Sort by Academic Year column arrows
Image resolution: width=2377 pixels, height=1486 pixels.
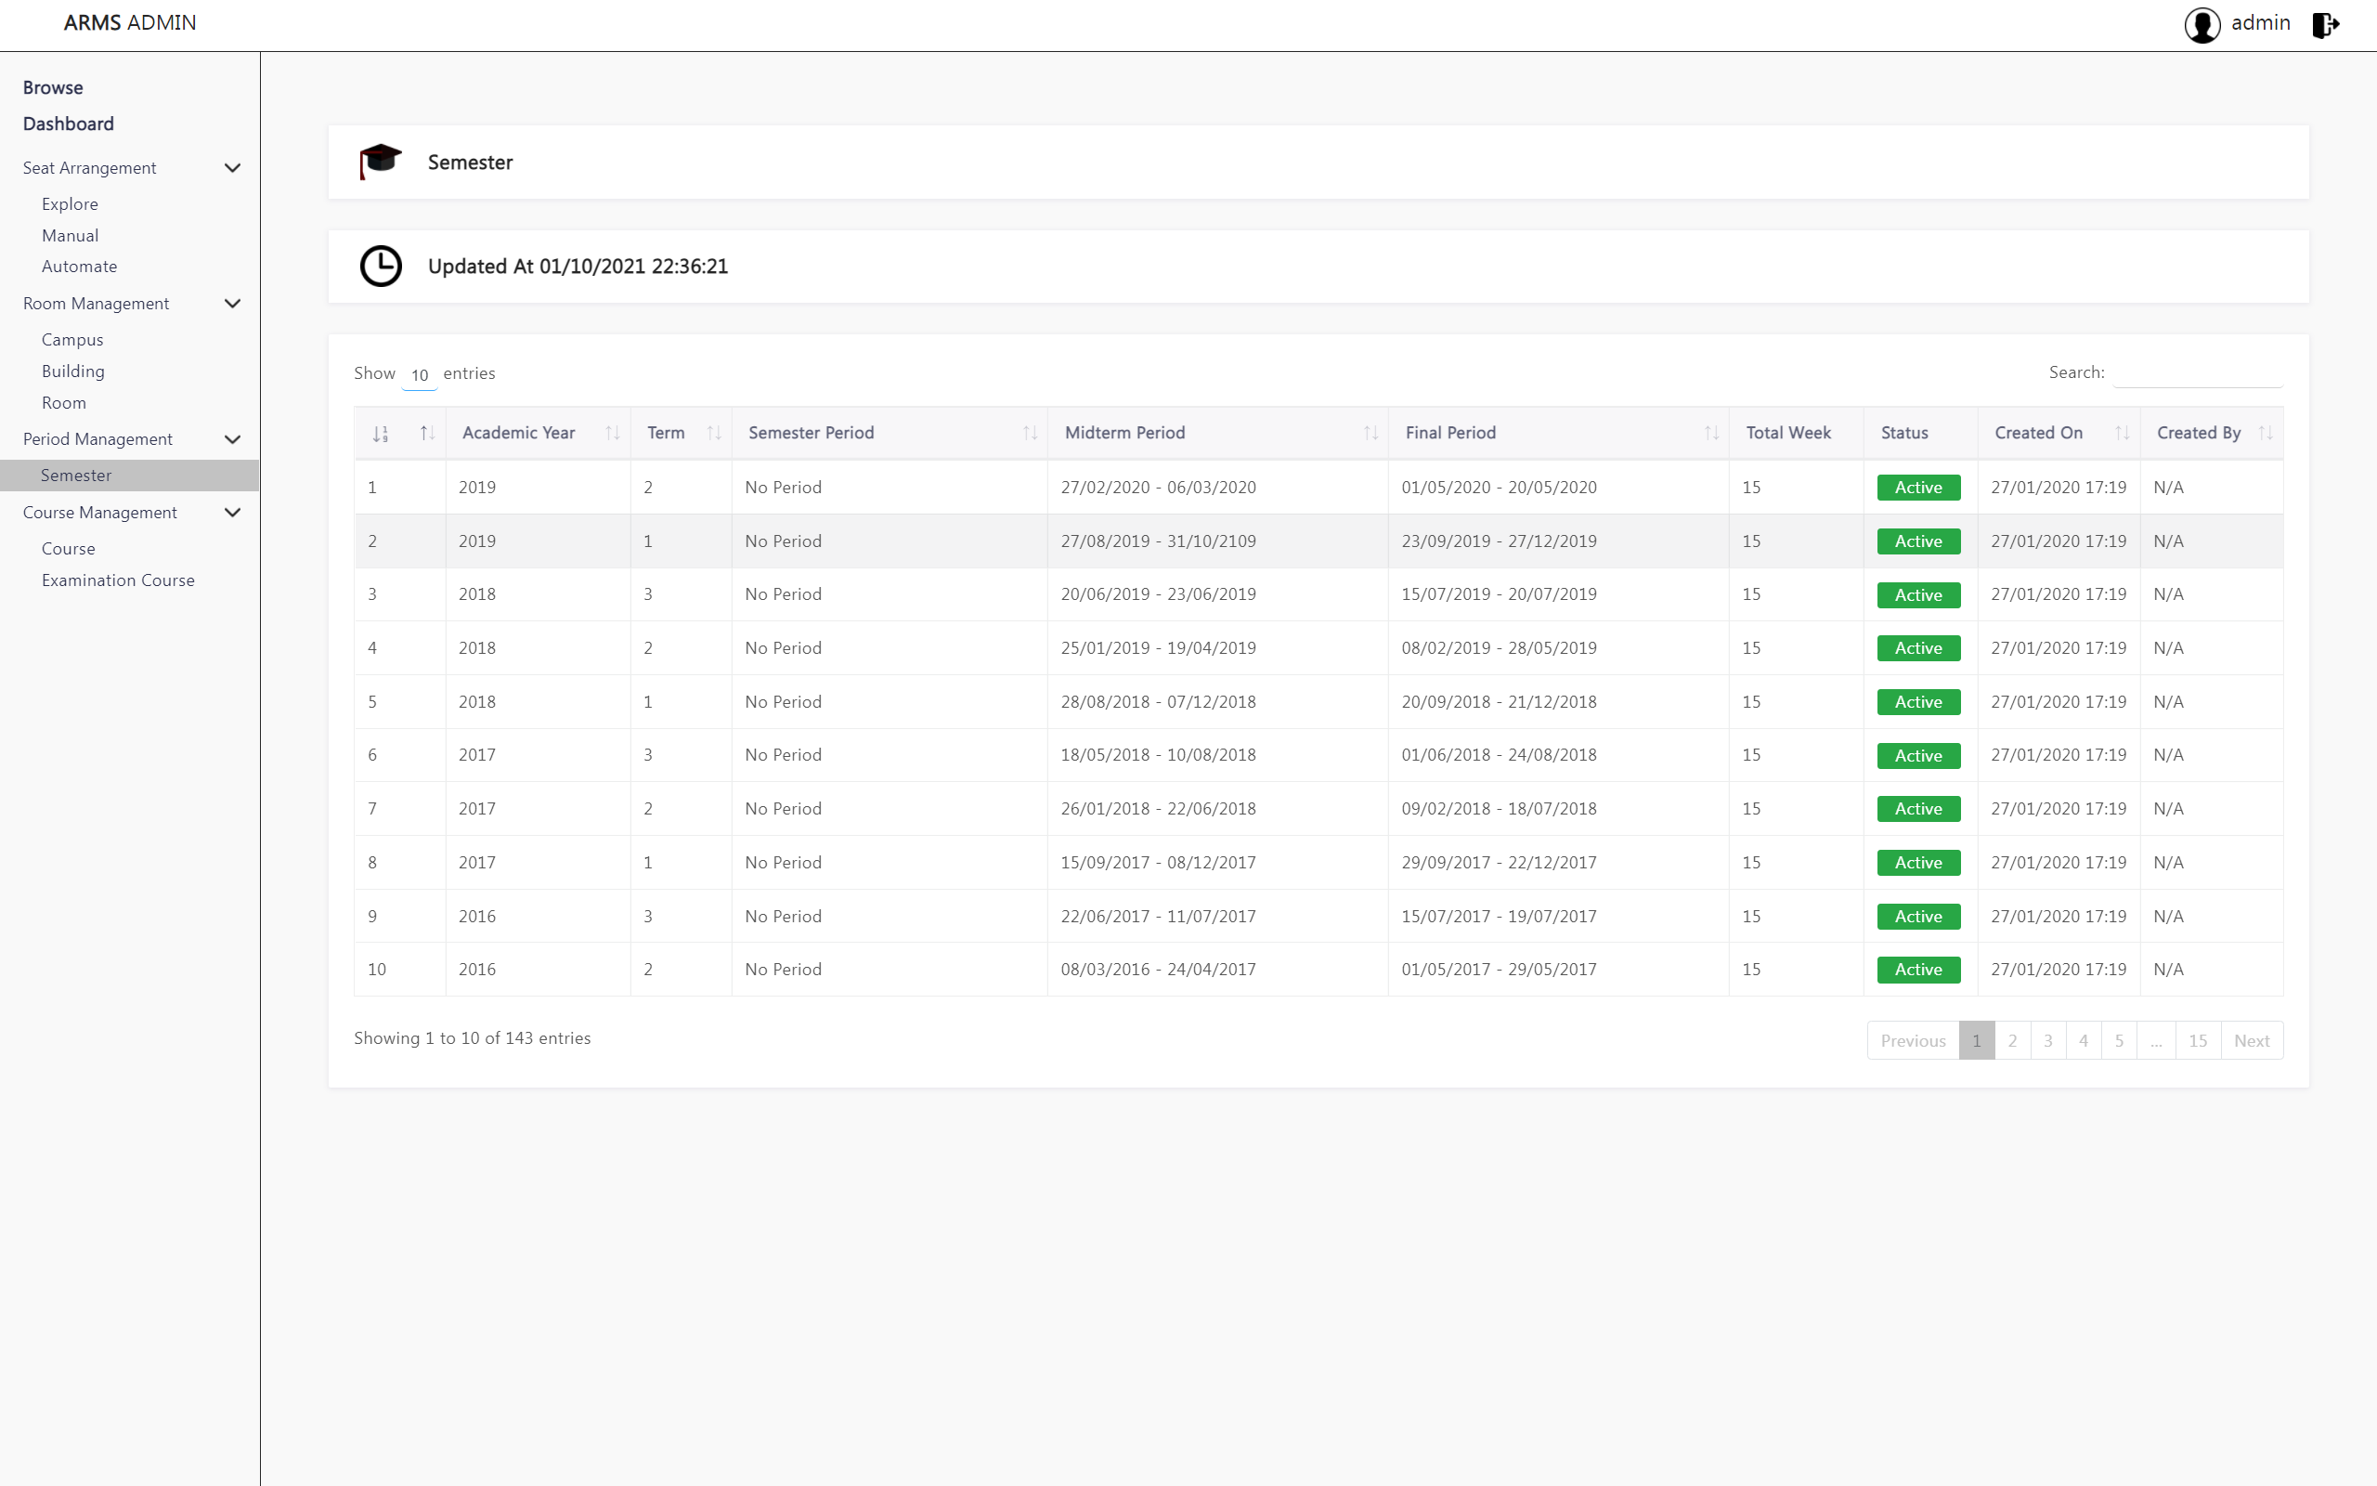612,434
